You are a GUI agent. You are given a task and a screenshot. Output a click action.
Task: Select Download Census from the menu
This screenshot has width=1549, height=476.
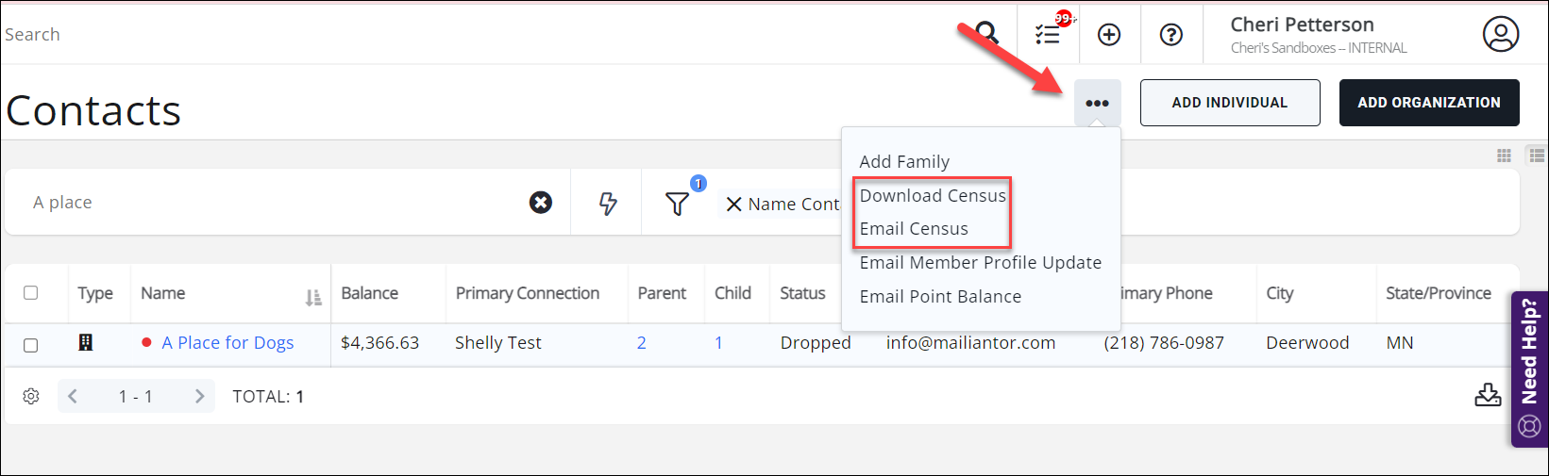pyautogui.click(x=933, y=195)
